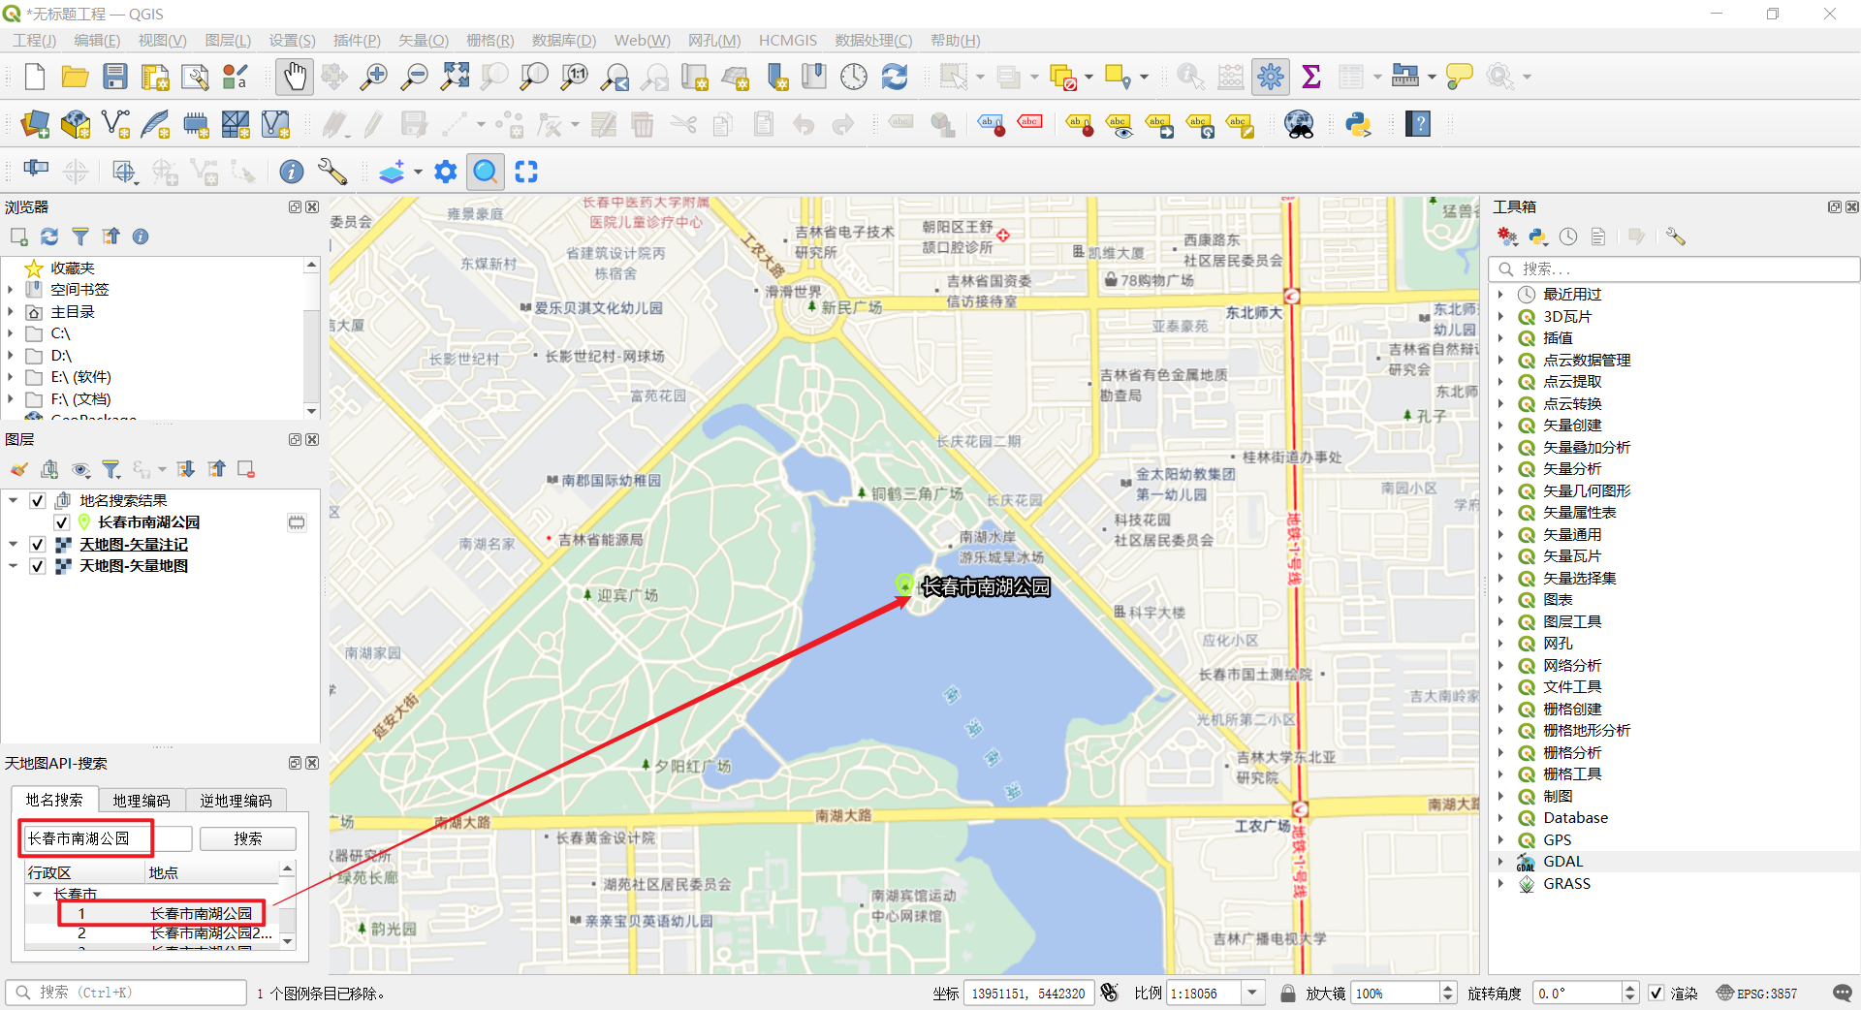Expand the 主目录 browser node

11,312
